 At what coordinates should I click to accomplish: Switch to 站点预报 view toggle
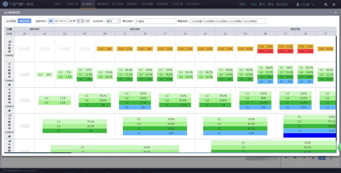pyautogui.click(x=11, y=21)
